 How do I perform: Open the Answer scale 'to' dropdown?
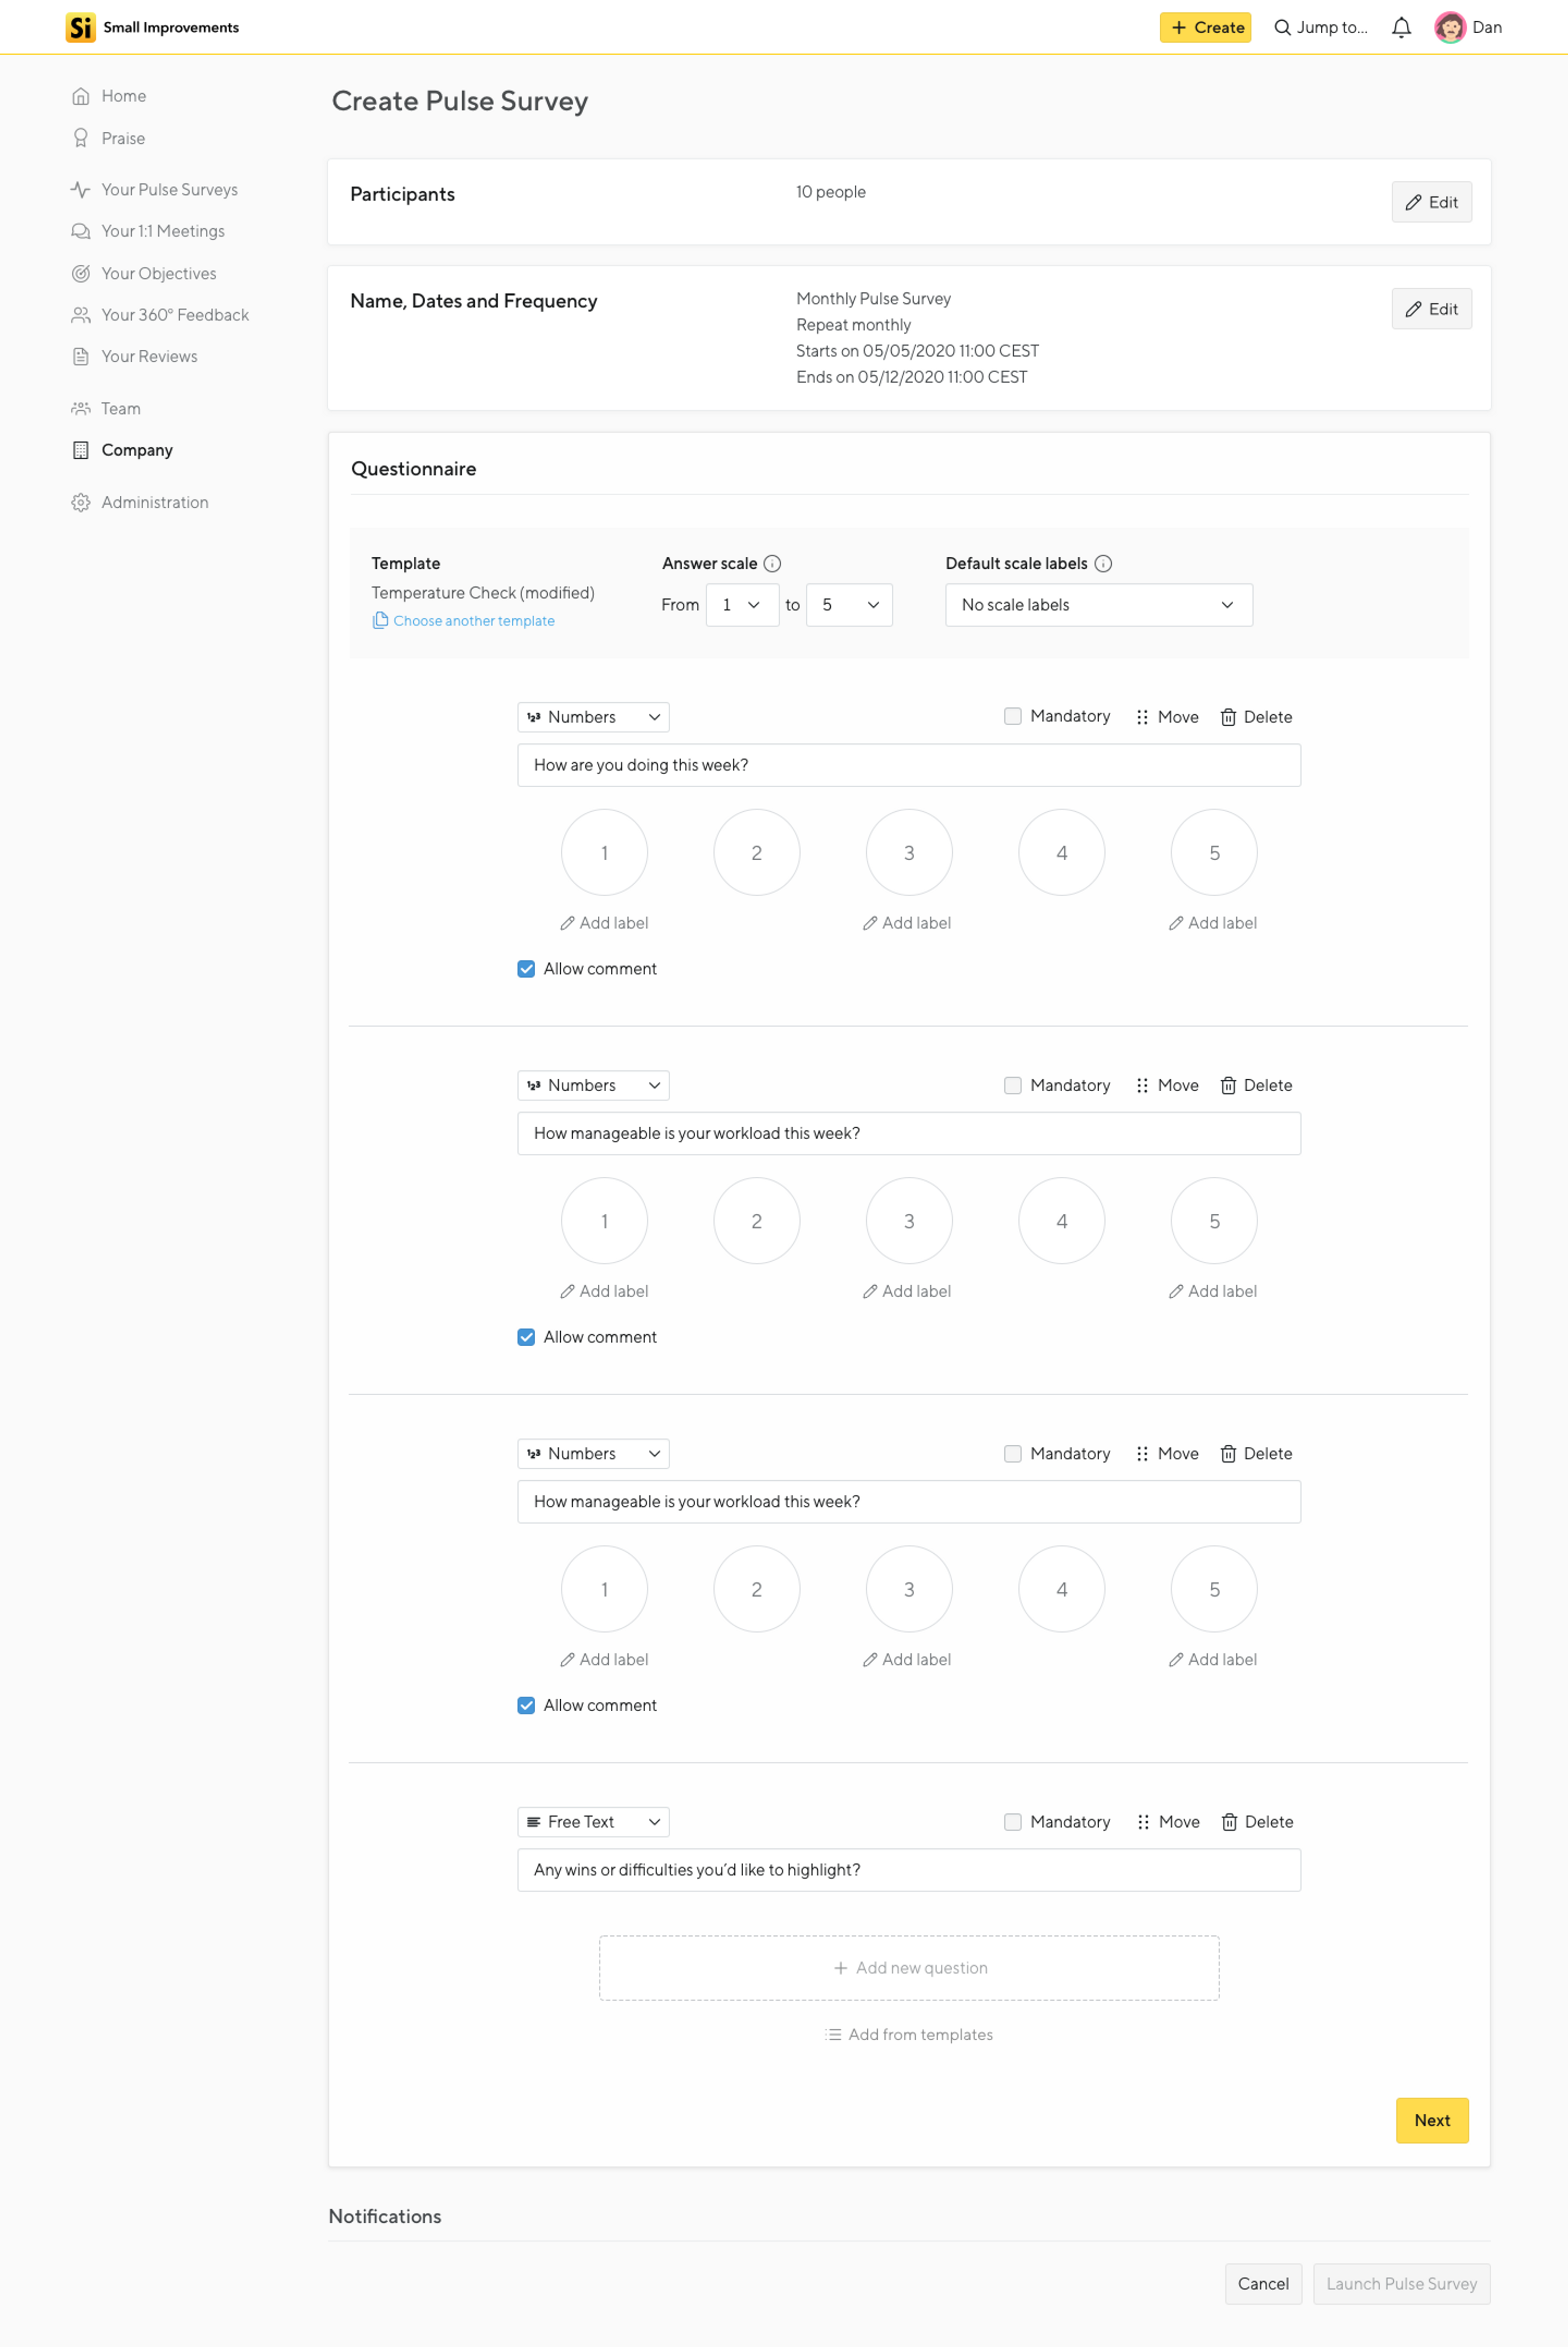(849, 604)
